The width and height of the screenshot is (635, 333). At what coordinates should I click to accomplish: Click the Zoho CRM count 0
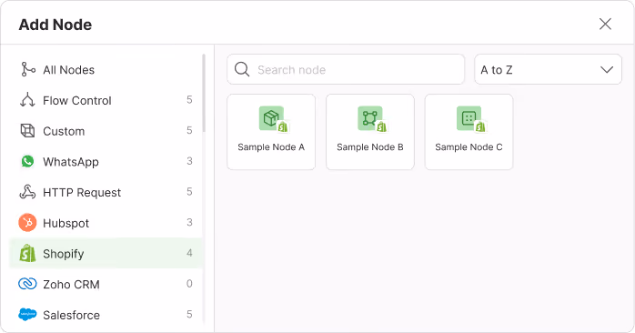coord(189,284)
